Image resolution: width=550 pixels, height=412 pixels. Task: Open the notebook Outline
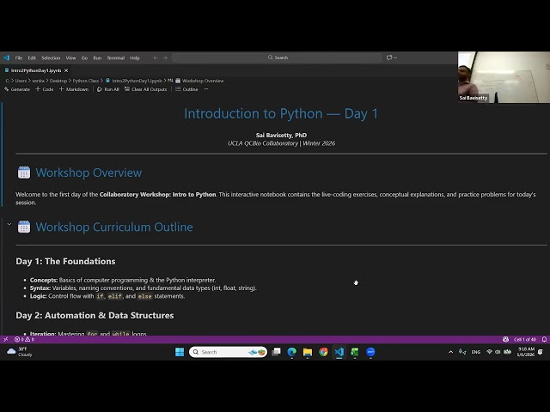click(186, 89)
